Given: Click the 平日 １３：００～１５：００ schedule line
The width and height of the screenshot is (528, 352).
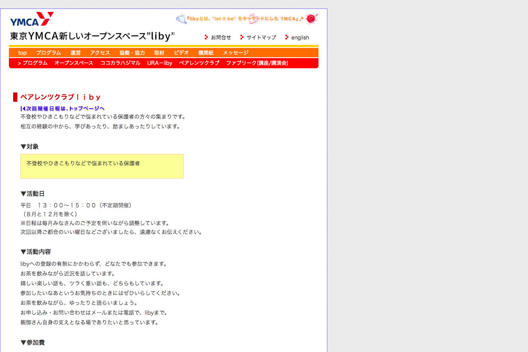Looking at the screenshot, I should 76,205.
